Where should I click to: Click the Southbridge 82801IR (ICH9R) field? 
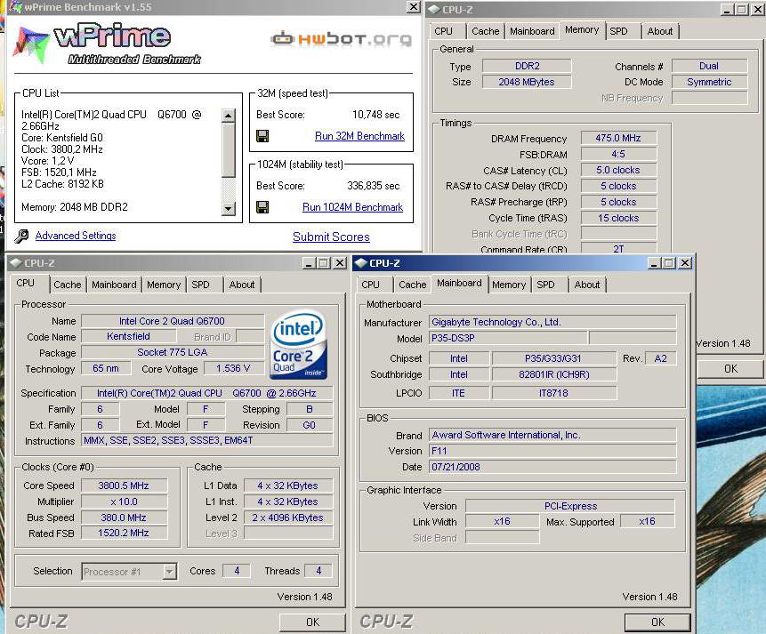point(554,374)
